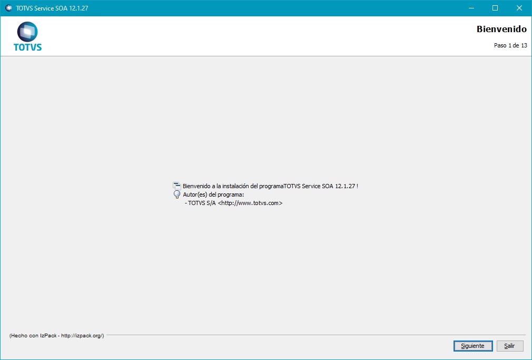Image resolution: width=532 pixels, height=360 pixels.
Task: Click the 'TOTVS S/A <http://www.totvs.com>' line
Action: [x=234, y=203]
